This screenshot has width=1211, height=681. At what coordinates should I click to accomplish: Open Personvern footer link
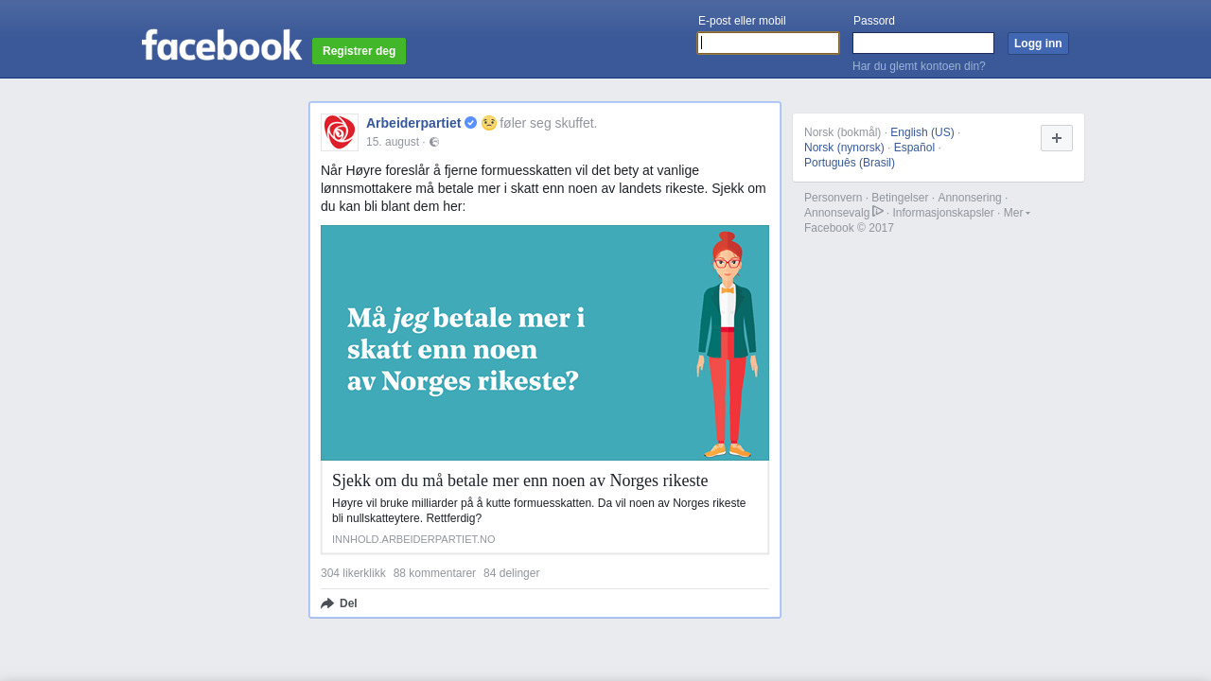click(833, 198)
